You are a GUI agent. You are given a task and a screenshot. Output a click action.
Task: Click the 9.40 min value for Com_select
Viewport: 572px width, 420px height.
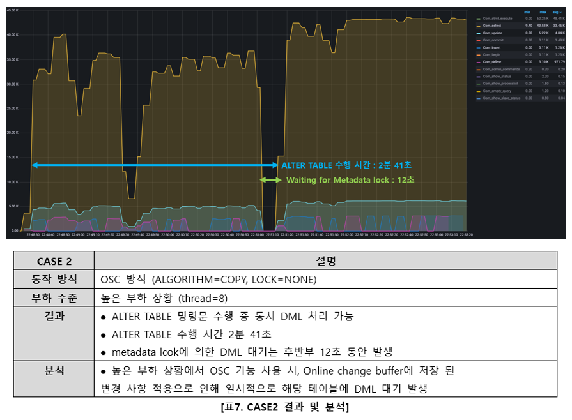pyautogui.click(x=529, y=26)
